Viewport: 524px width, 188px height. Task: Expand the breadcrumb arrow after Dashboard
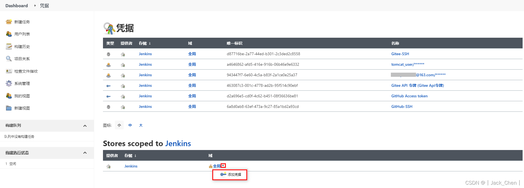[35, 6]
